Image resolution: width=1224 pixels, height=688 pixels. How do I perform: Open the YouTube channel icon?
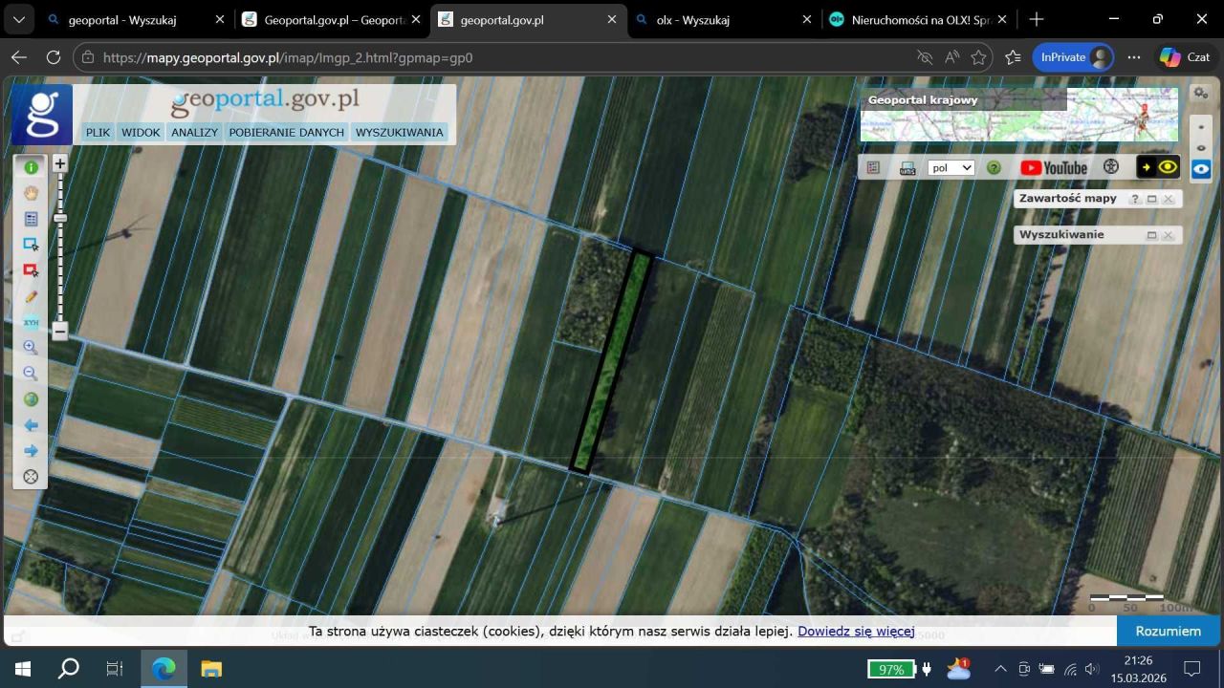[1053, 167]
